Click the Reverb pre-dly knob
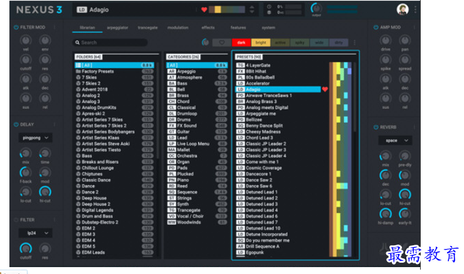 coord(405,156)
